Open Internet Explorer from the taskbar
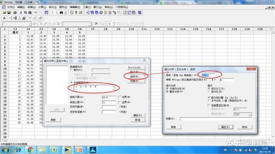 18,150
